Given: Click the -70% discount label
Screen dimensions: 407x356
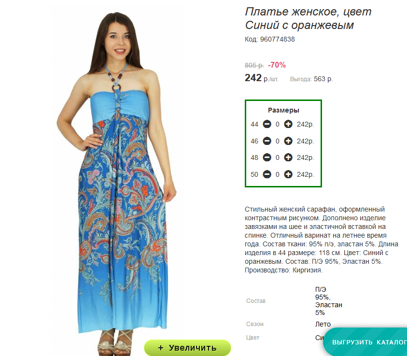Looking at the screenshot, I should 277,65.
